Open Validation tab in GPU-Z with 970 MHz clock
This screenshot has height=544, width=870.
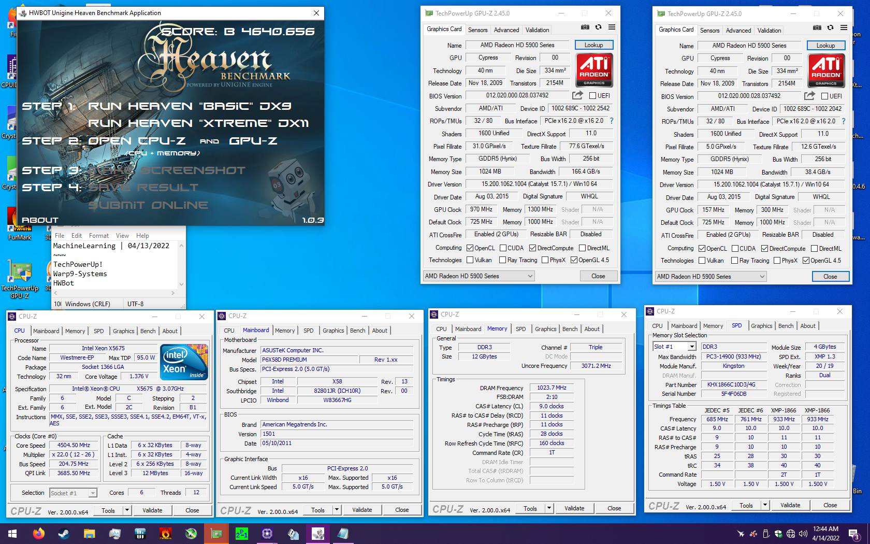pyautogui.click(x=537, y=30)
